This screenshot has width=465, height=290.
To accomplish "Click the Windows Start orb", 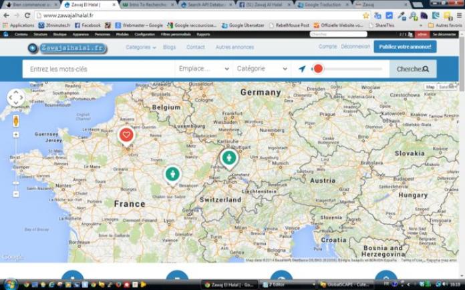I will 10,285.
